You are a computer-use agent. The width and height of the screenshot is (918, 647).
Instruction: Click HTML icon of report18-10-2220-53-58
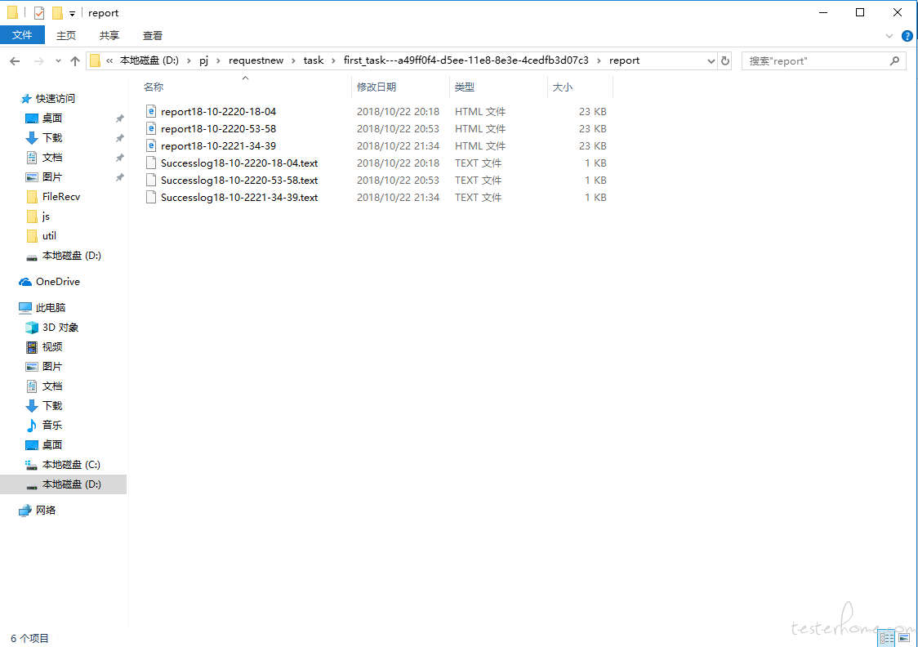151,129
